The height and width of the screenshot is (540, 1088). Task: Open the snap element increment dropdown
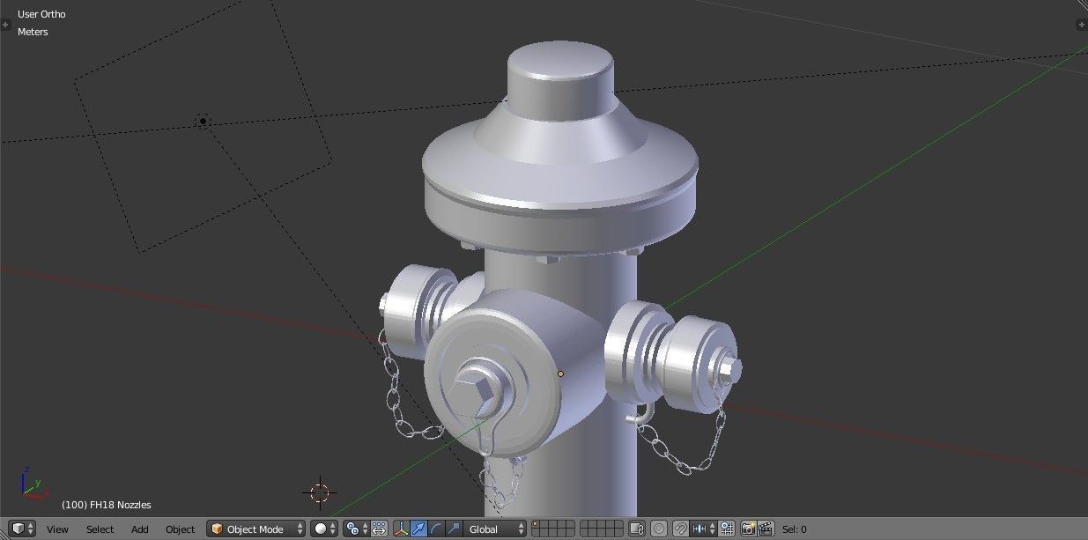[704, 529]
